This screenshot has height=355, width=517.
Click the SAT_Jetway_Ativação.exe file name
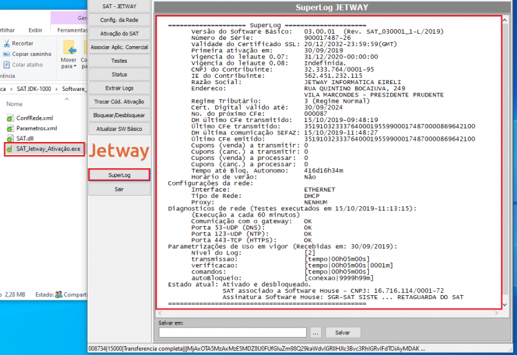48,149
